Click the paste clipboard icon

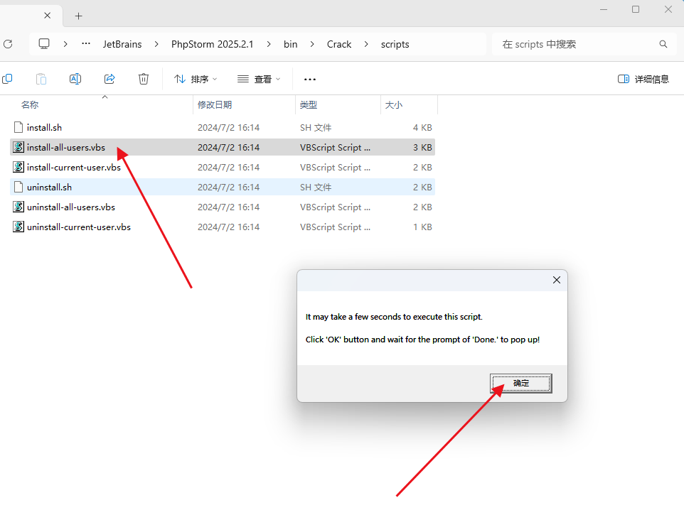tap(41, 79)
